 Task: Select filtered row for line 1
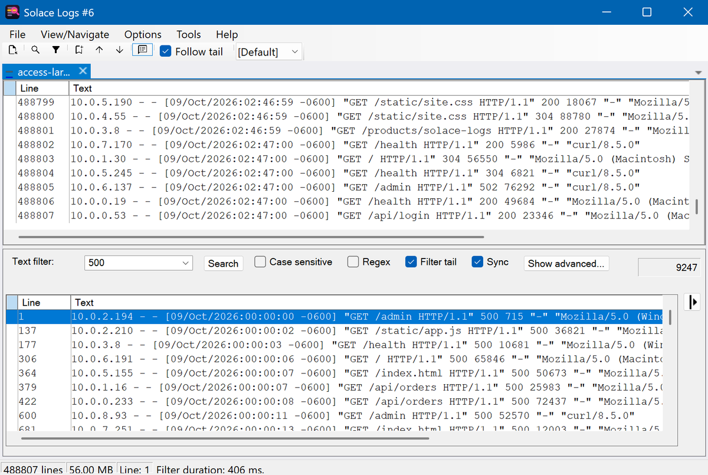coord(335,316)
